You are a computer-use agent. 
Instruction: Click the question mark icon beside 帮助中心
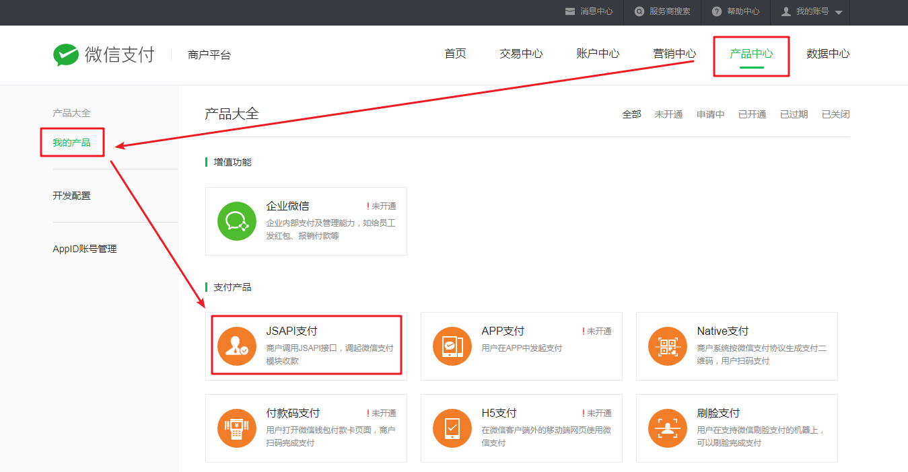(717, 11)
